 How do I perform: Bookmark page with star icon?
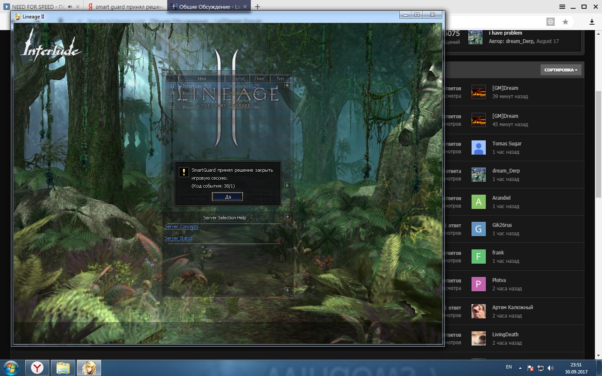click(565, 22)
